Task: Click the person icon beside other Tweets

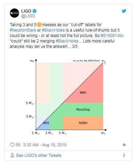Action: click(12, 156)
